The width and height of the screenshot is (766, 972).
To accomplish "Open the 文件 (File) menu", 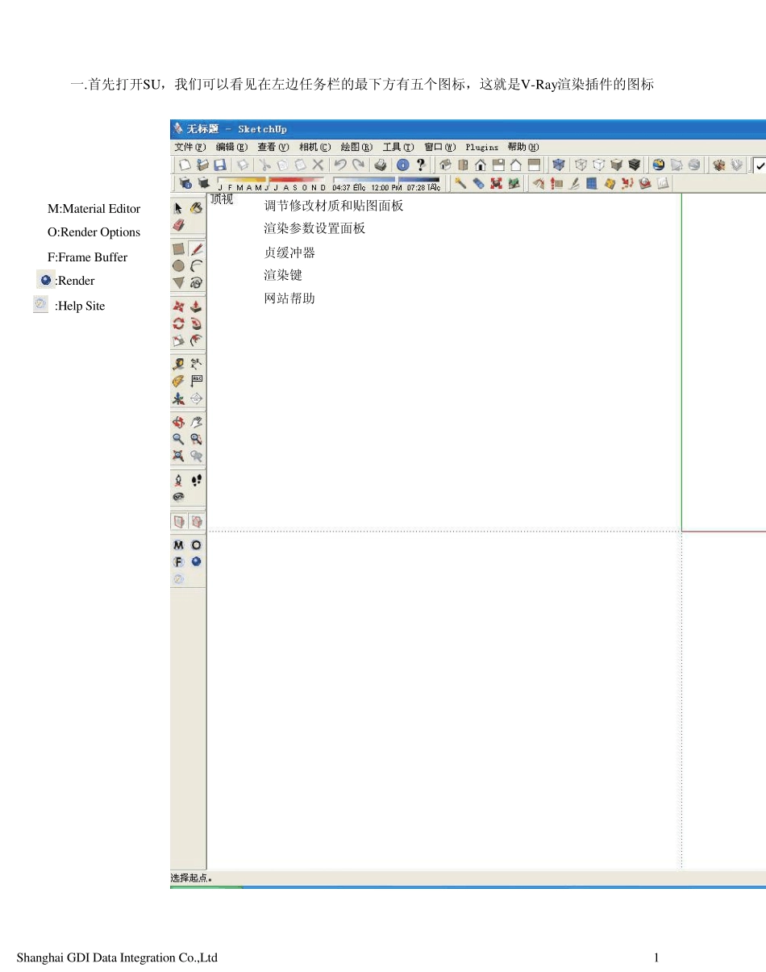I will [189, 148].
